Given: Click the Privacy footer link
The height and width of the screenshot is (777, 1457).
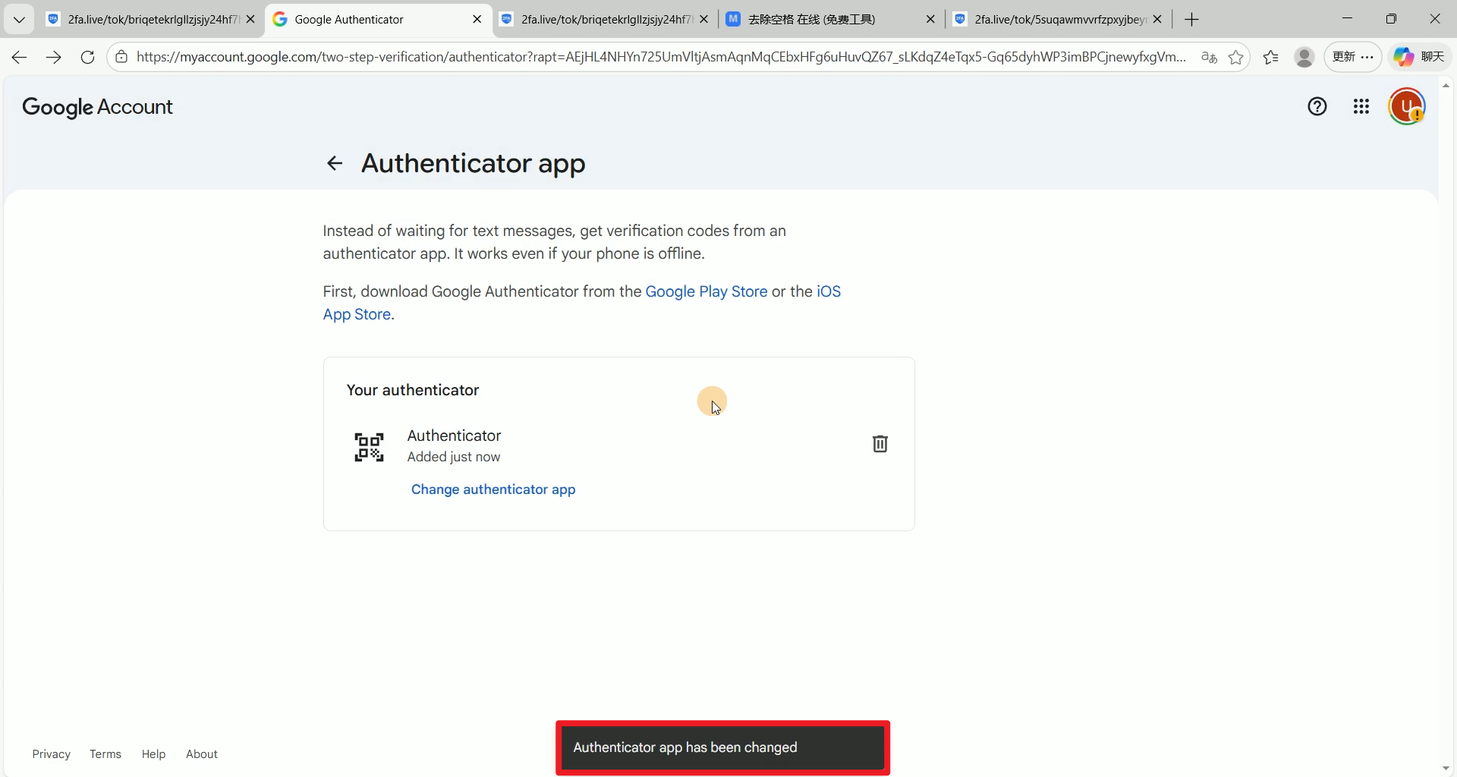Looking at the screenshot, I should (51, 753).
